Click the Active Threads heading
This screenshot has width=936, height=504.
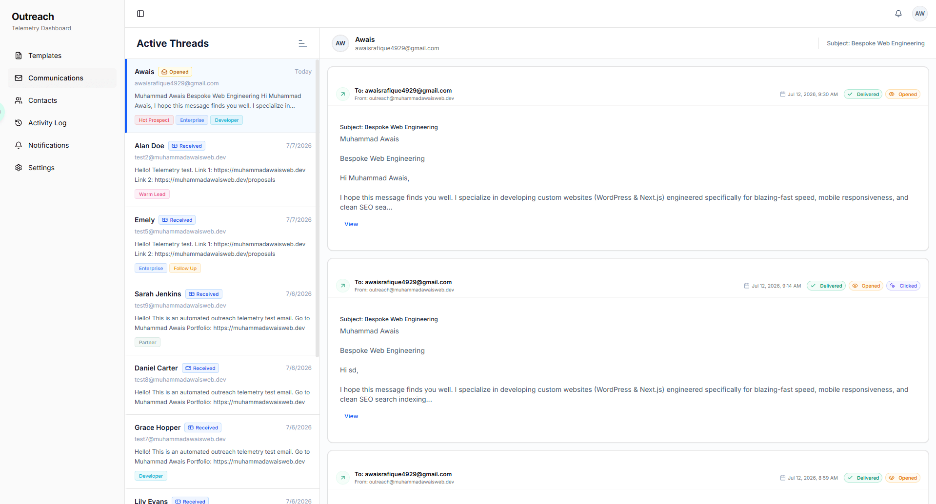(173, 43)
